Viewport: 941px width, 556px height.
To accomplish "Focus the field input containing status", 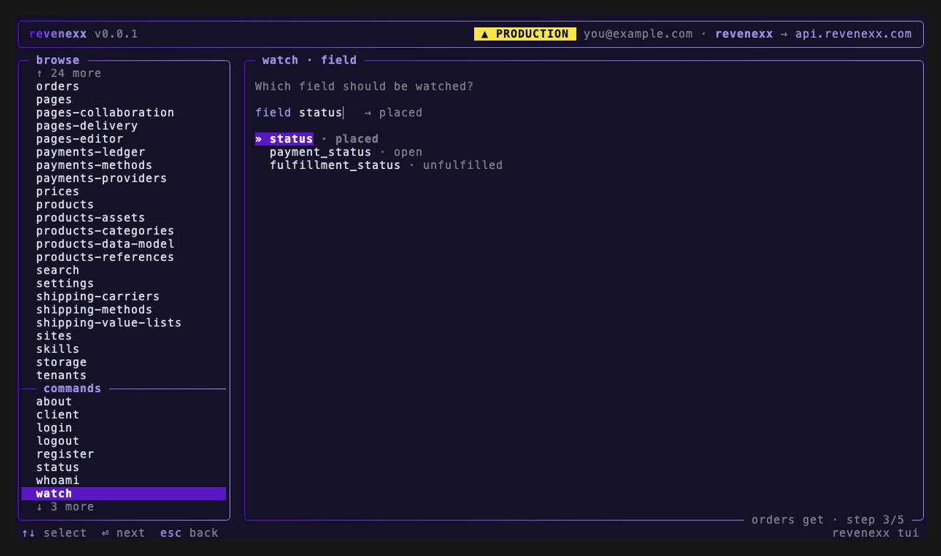I will 321,113.
